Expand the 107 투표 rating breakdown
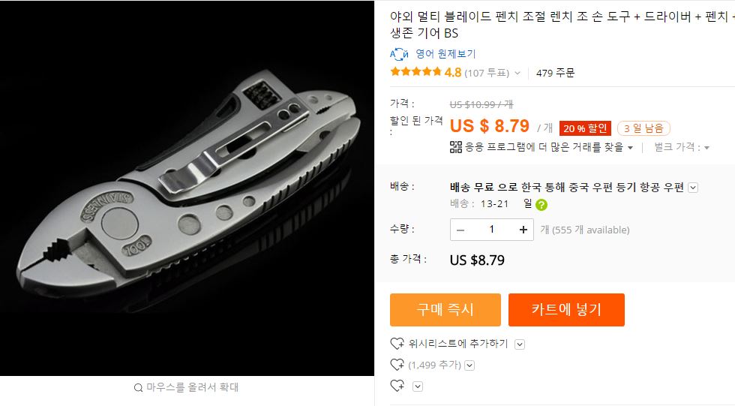 coord(517,73)
